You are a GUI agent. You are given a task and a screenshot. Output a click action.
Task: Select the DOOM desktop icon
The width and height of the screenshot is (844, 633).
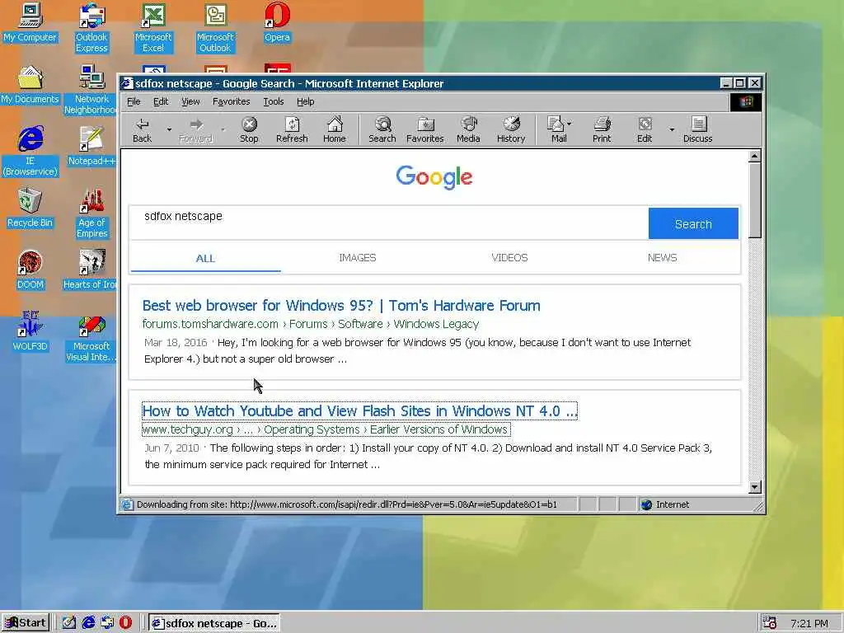click(x=30, y=270)
